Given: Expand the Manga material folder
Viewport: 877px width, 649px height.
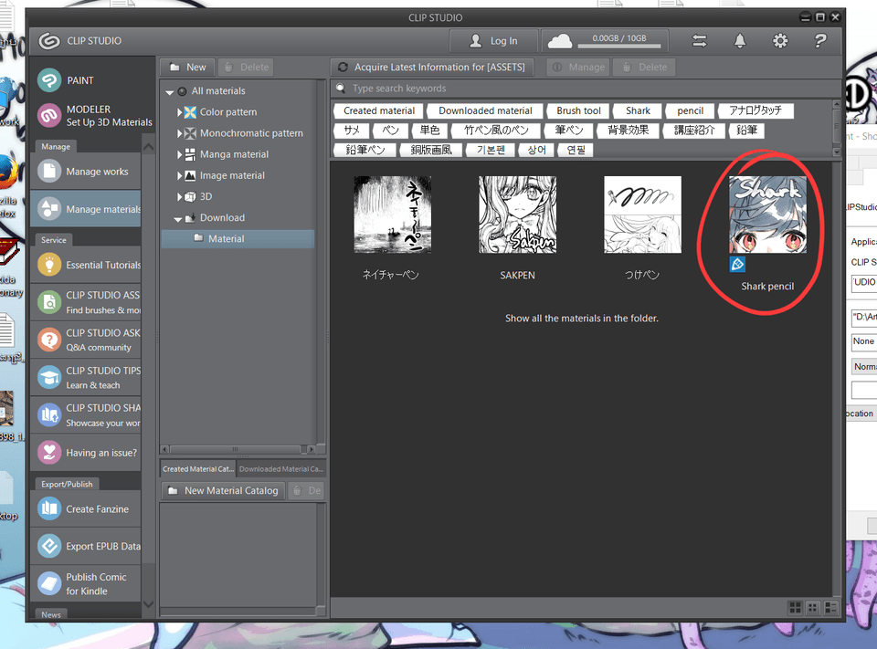Looking at the screenshot, I should (x=180, y=154).
